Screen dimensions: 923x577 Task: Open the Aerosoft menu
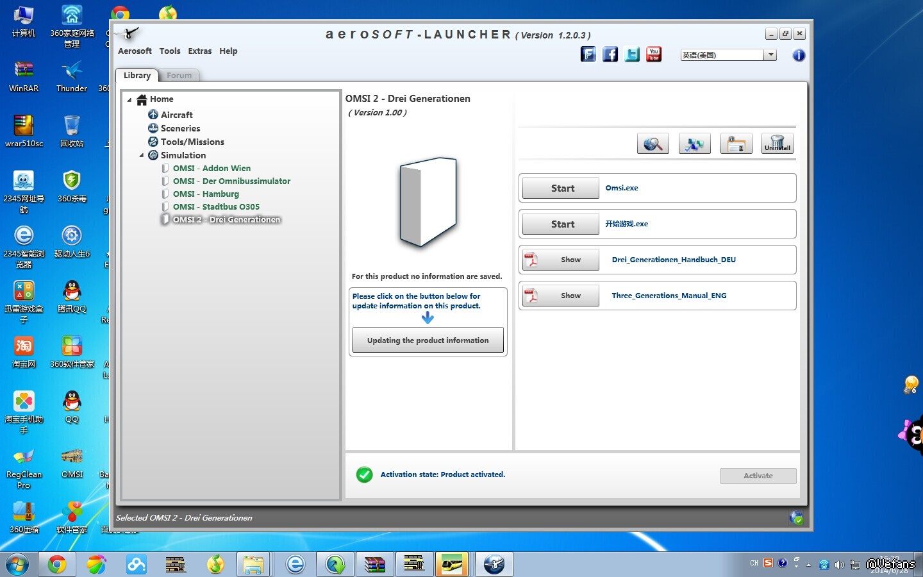click(135, 51)
